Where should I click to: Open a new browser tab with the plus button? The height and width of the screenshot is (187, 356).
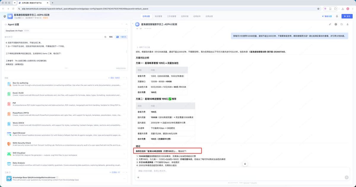53,3
